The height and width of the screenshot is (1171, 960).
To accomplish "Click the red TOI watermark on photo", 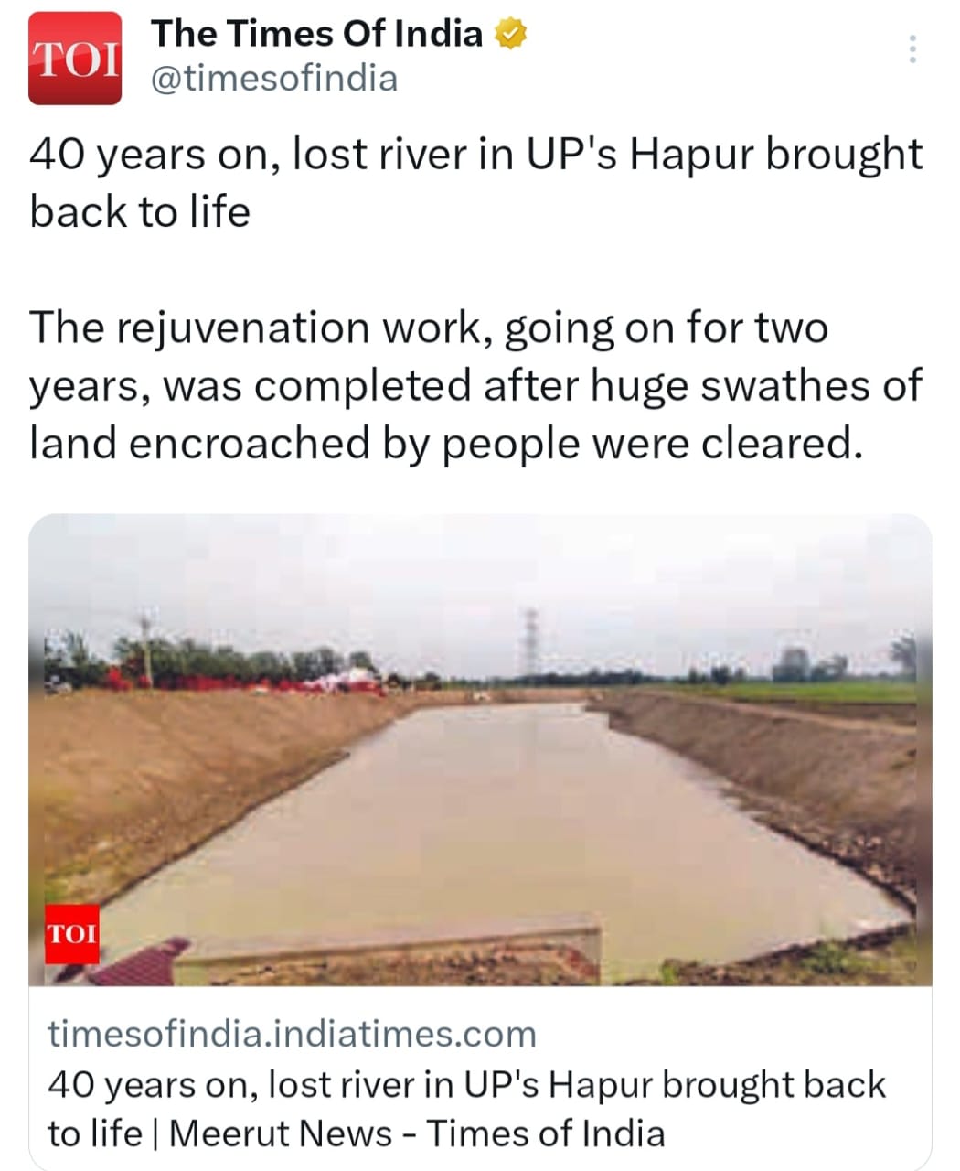I will pos(72,933).
